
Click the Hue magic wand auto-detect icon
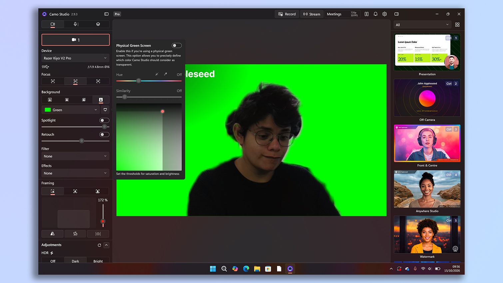point(157,74)
